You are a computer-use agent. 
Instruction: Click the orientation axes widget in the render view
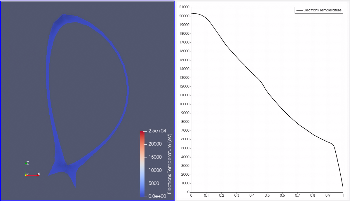coord(33,169)
